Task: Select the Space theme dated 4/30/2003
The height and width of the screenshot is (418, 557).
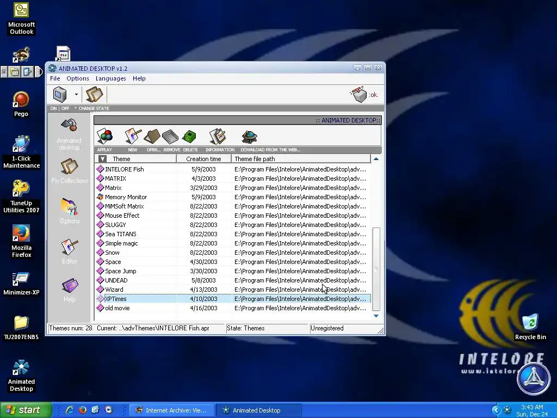Action: click(233, 262)
